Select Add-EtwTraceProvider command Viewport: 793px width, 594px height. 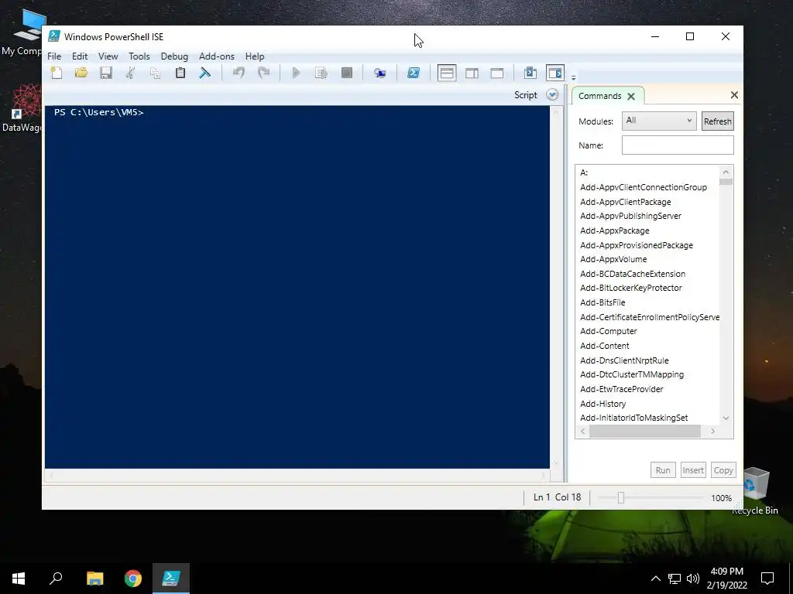pyautogui.click(x=622, y=390)
